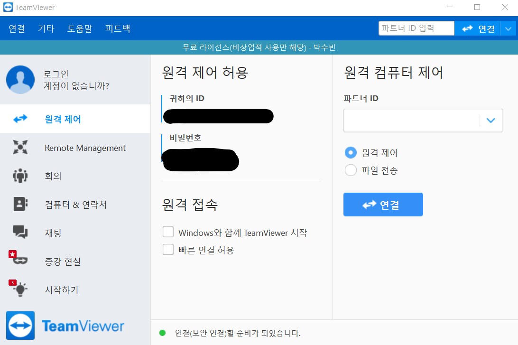Click the user profile avatar icon
The width and height of the screenshot is (518, 345).
[x=20, y=80]
